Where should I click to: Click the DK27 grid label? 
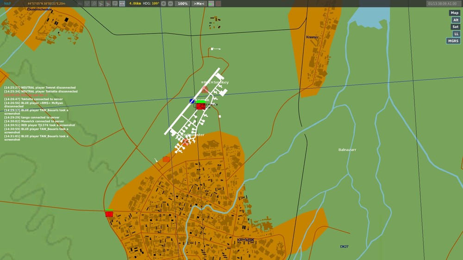point(344,247)
